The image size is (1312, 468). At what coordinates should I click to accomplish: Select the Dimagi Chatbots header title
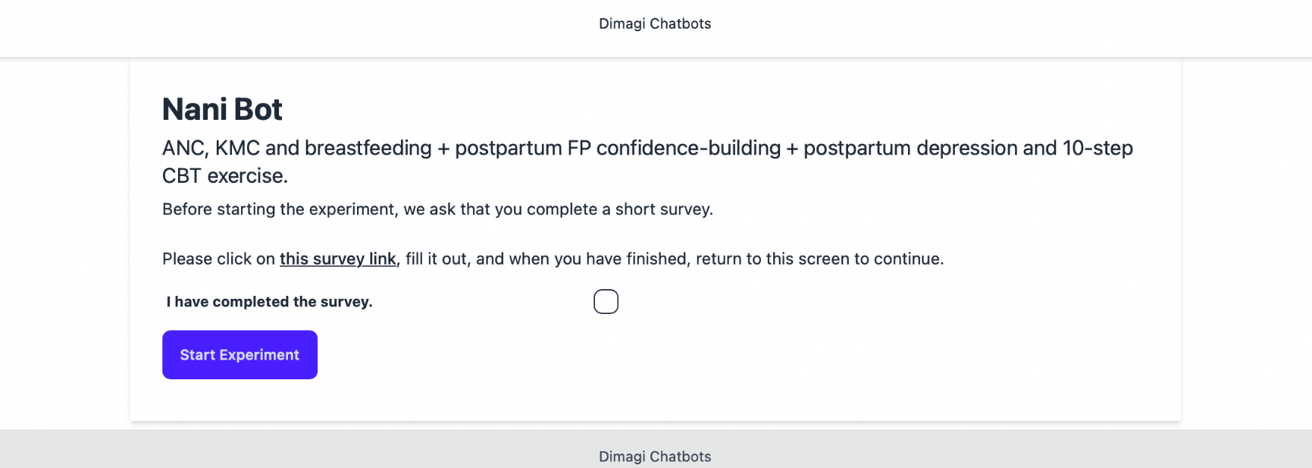tap(655, 24)
